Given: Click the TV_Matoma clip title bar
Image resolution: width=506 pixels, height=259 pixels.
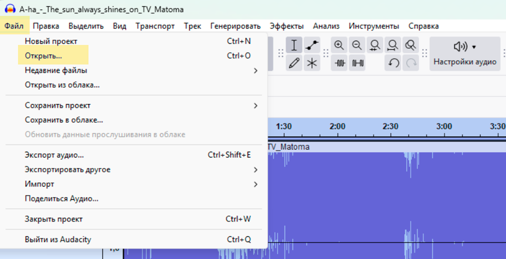Looking at the screenshot, I should pos(386,147).
